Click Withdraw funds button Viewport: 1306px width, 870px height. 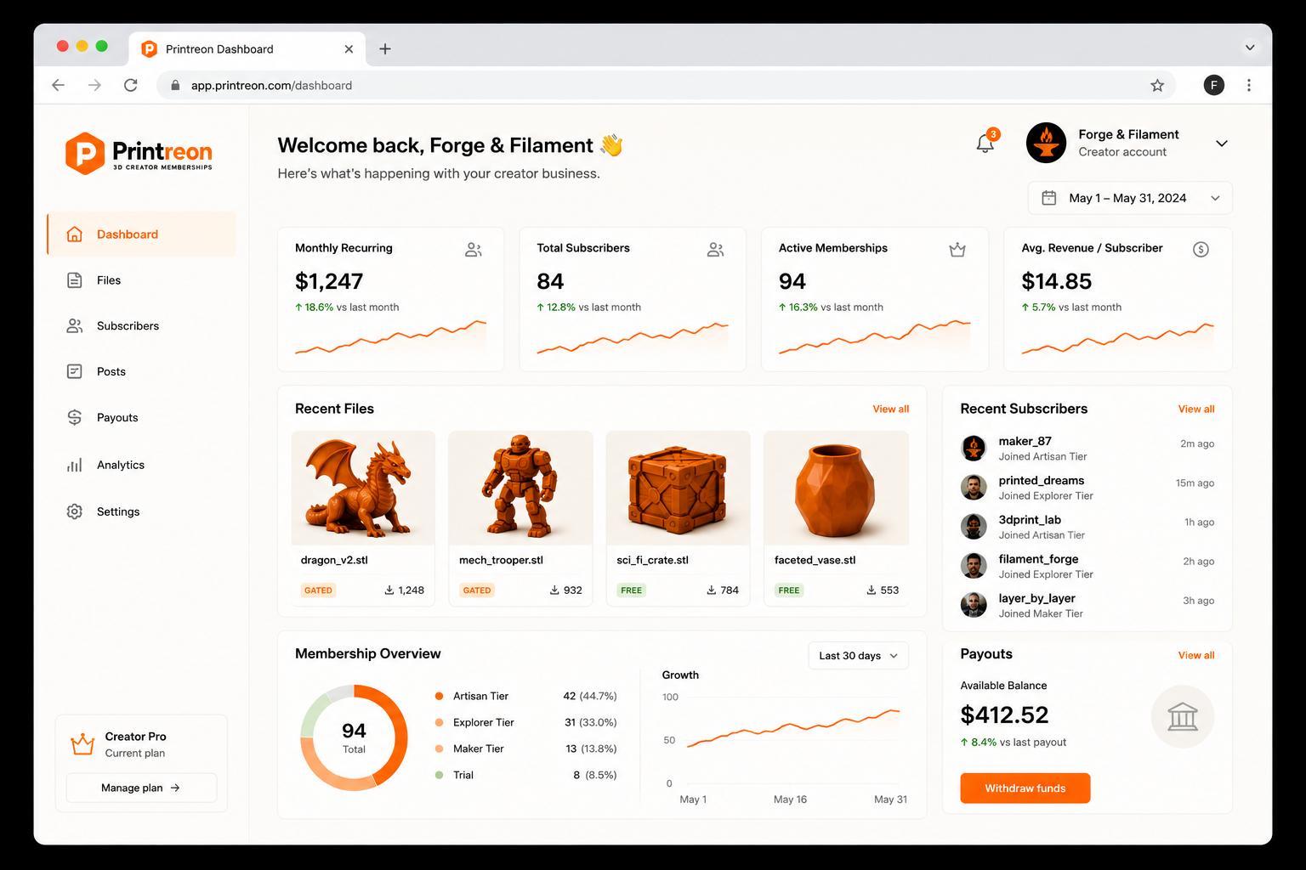click(1025, 788)
